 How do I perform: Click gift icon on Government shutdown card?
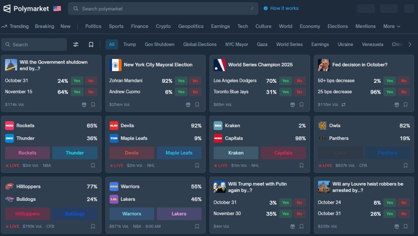pyautogui.click(x=84, y=105)
